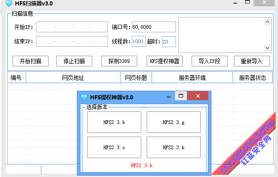Image resolution: width=278 pixels, height=177 pixels.
Task: Click the 服务器状态 column header
Action: point(253,78)
